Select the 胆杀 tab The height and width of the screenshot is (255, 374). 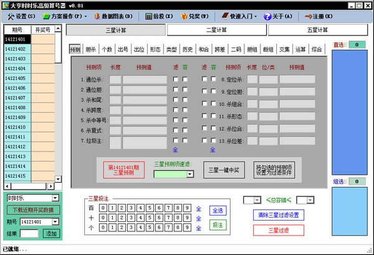pos(91,49)
